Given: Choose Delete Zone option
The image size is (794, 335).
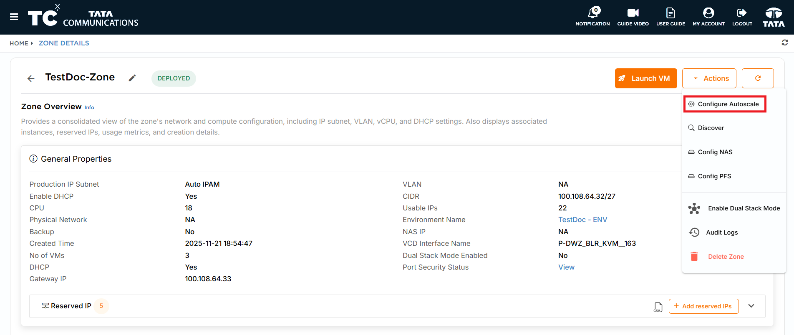Looking at the screenshot, I should tap(717, 257).
